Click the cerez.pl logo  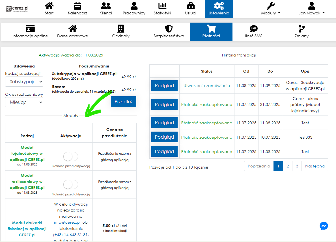click(18, 9)
